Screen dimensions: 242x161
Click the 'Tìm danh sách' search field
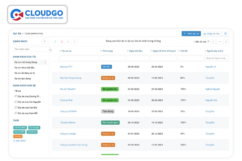tap(30, 49)
